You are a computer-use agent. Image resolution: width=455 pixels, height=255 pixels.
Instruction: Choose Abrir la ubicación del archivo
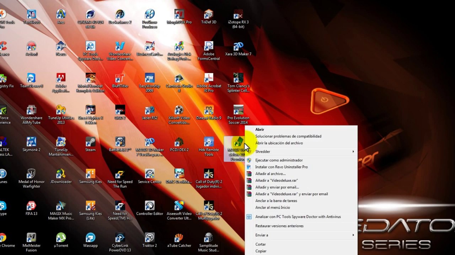301,143
